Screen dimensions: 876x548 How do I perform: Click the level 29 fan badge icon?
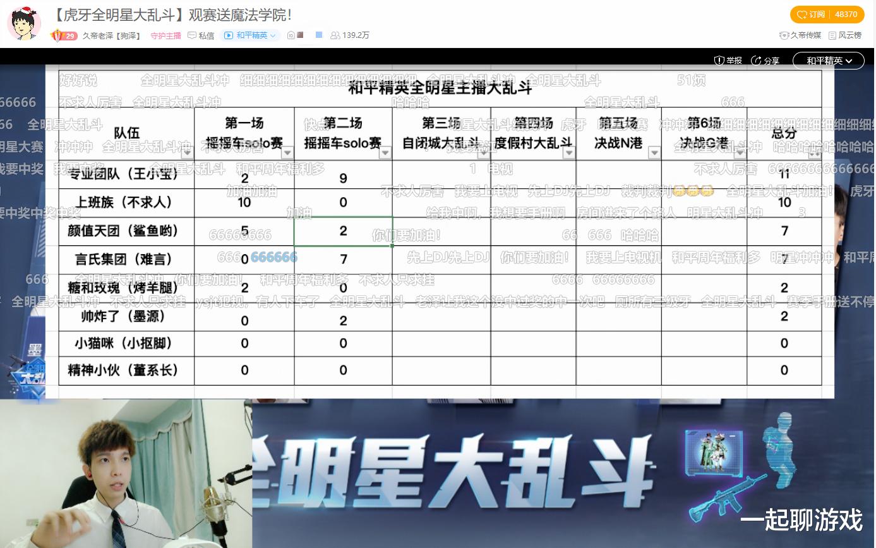tap(64, 35)
